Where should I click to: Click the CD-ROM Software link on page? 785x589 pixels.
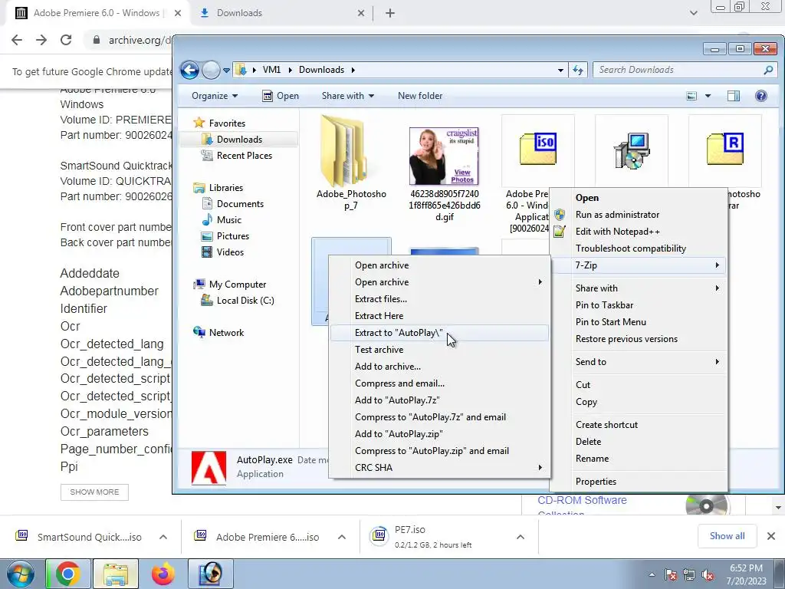(582, 500)
